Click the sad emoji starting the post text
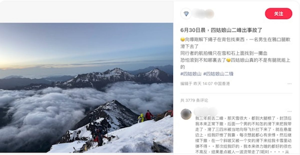 click(x=182, y=40)
